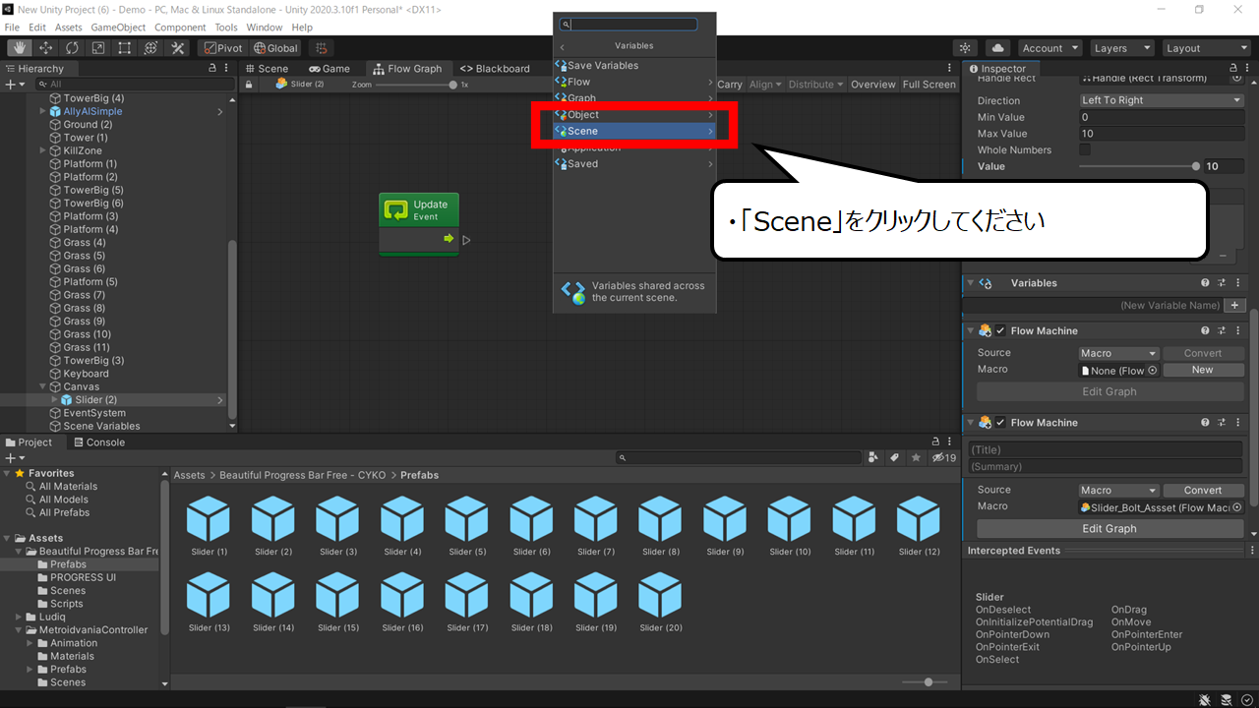The width and height of the screenshot is (1259, 708).
Task: Click the favorites star icon in Project
Action: pyautogui.click(x=916, y=457)
